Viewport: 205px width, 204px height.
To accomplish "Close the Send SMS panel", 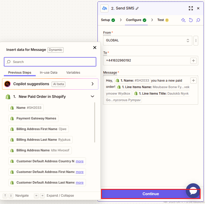I will (198, 8).
